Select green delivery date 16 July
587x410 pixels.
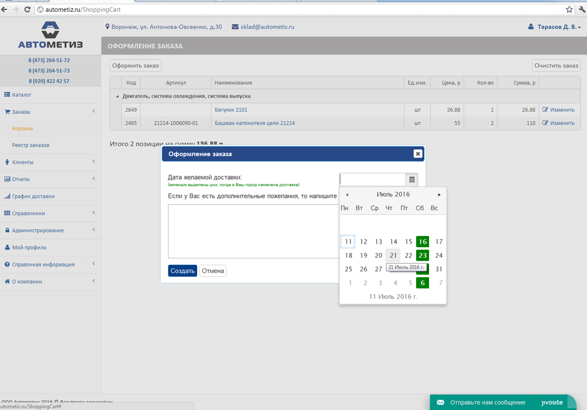click(x=423, y=241)
